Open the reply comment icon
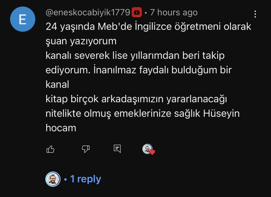The height and width of the screenshot is (197, 271). pos(117,149)
